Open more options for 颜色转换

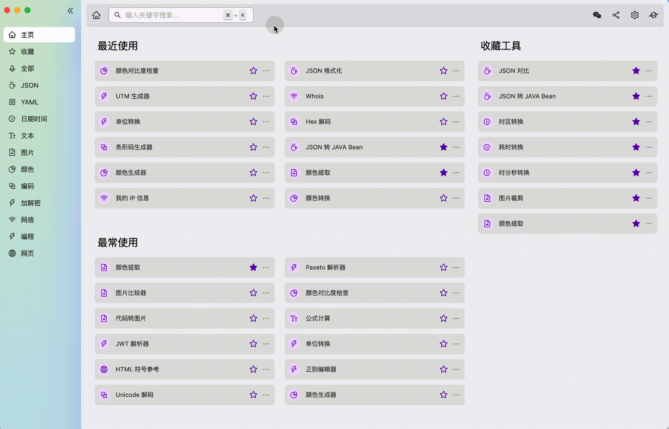pos(456,198)
